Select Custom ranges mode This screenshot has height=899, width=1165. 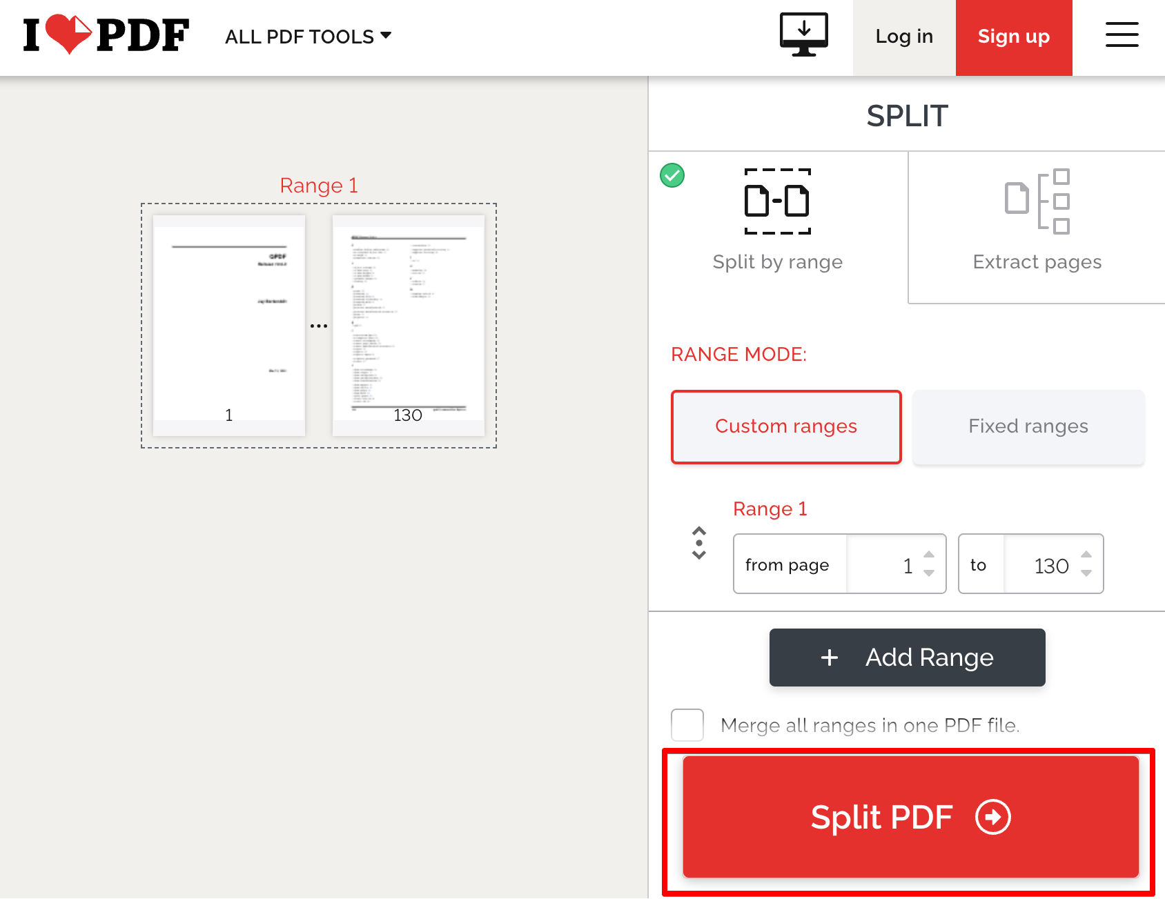(785, 426)
